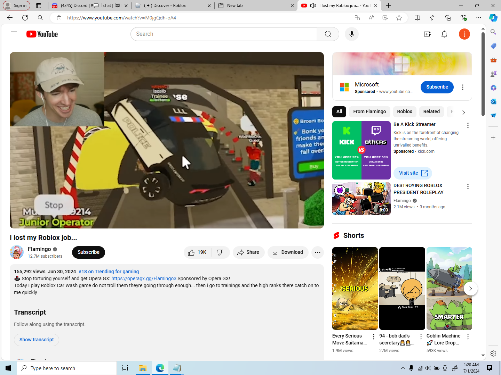Add this page to favorites star
501x375 pixels.
(x=399, y=18)
